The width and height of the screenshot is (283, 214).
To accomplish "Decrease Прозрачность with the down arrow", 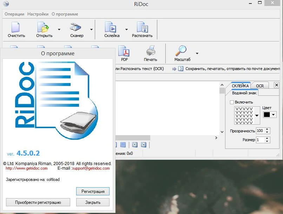I will coord(267,132).
